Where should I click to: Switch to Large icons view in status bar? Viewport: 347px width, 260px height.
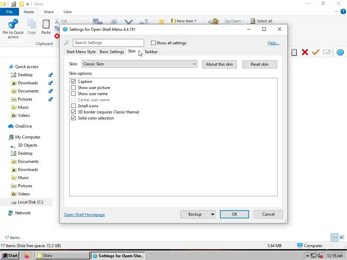[x=342, y=237]
